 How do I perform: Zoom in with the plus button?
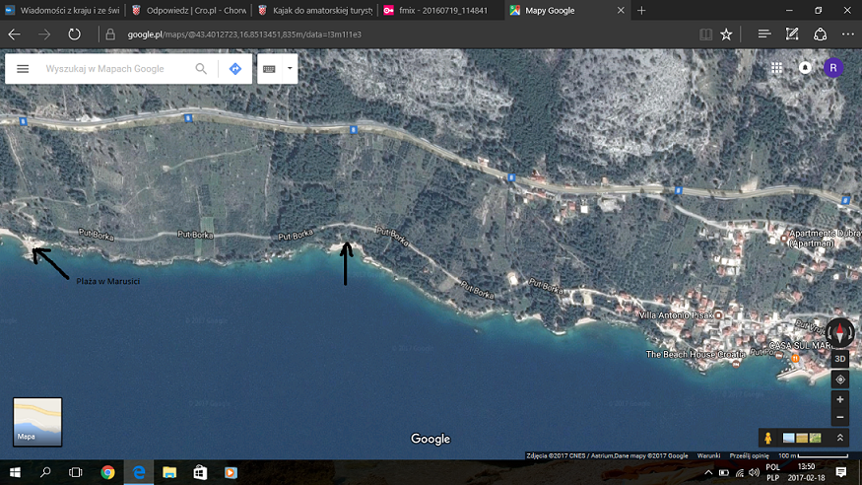(x=839, y=399)
